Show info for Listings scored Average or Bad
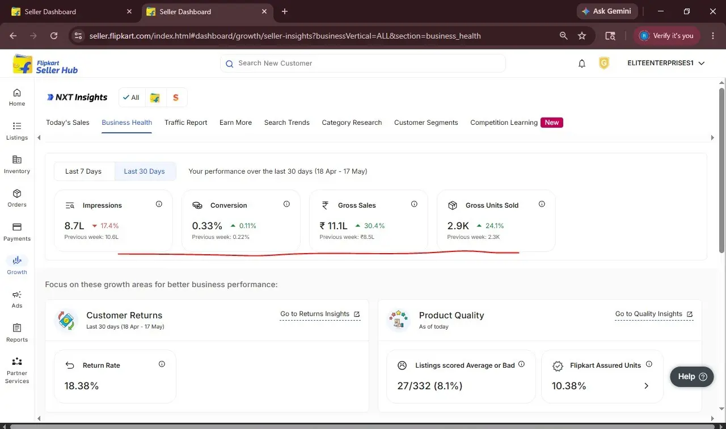Screen dimensions: 726x429 tap(521, 364)
